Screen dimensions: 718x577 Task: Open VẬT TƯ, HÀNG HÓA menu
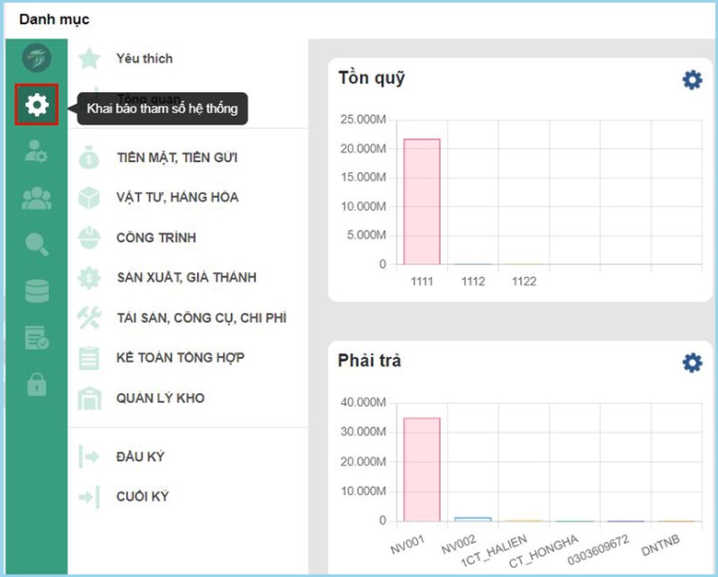[177, 197]
